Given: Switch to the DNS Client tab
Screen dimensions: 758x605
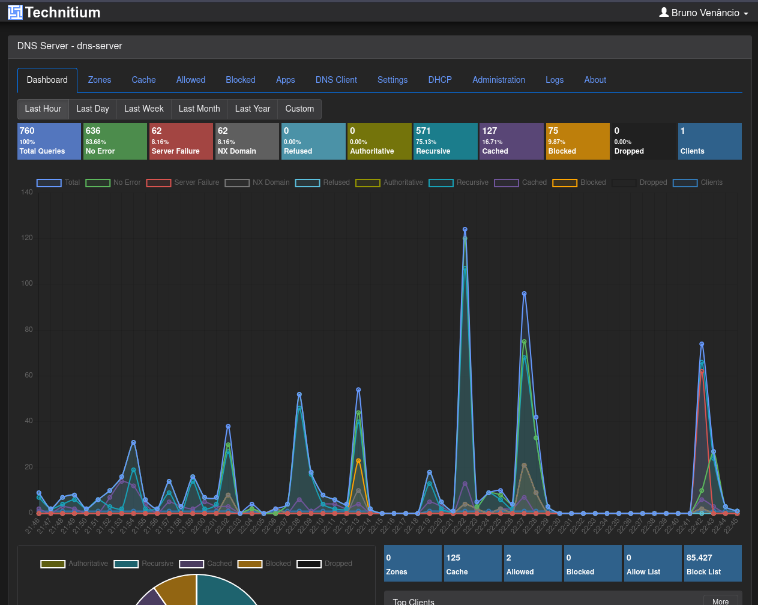Looking at the screenshot, I should [x=336, y=80].
